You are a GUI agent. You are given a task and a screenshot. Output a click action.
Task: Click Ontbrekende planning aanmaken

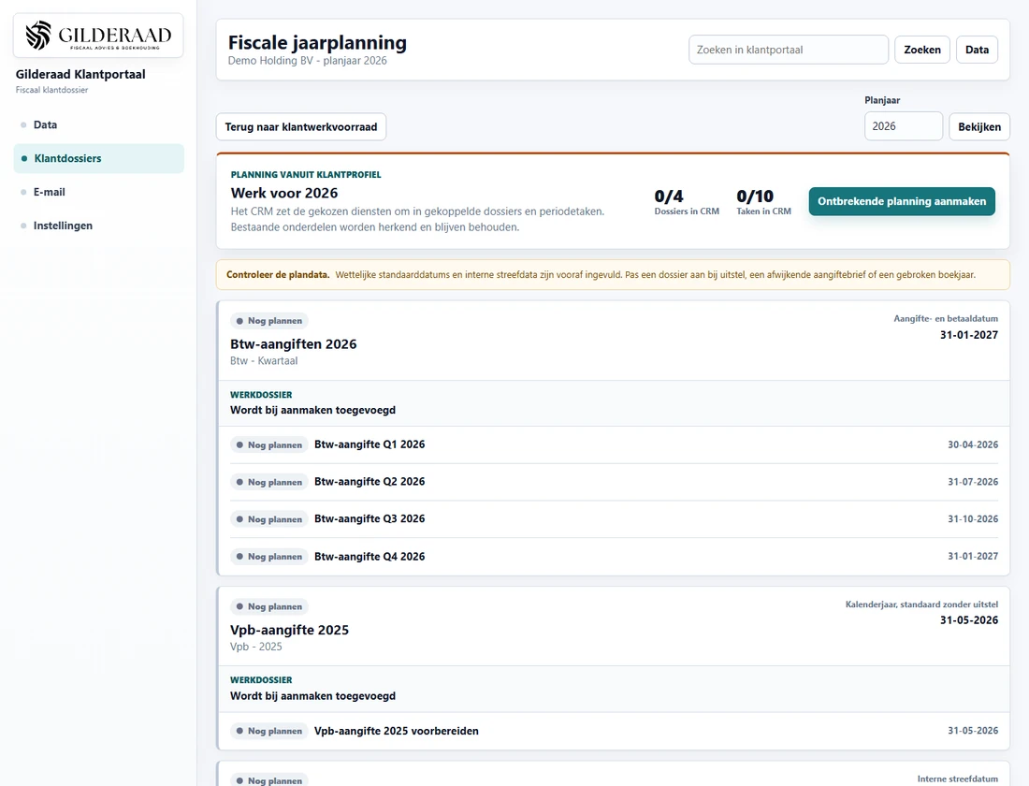902,201
